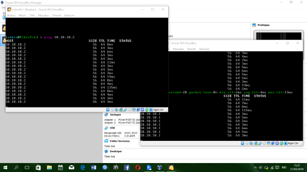Screen dimensions: 307x172
Task: Open Word from the taskbar
Action: (94, 167)
